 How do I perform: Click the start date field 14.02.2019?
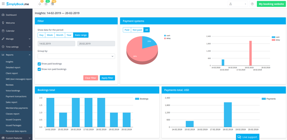pos(56,44)
